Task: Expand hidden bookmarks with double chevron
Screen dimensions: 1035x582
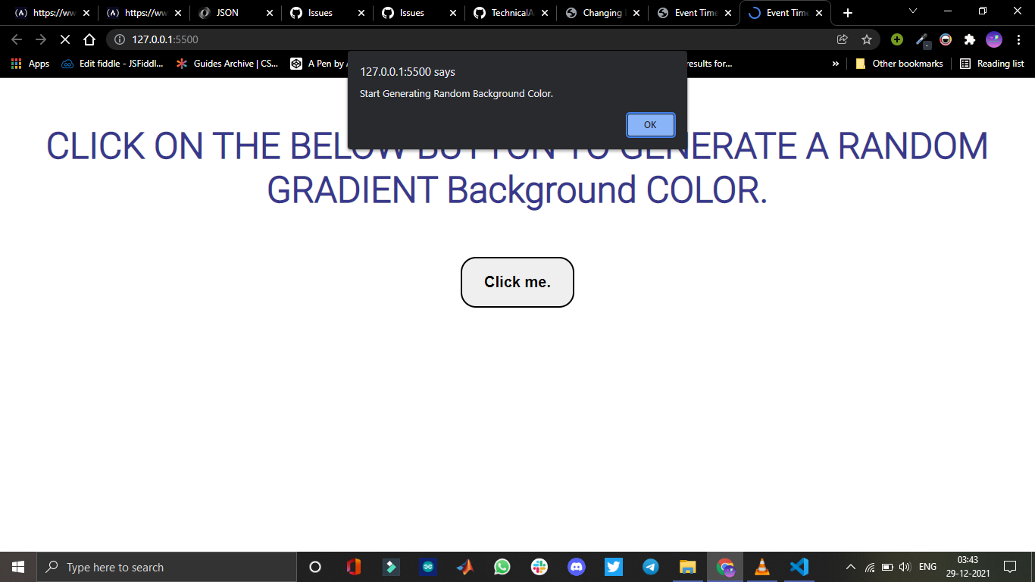Action: coord(836,64)
